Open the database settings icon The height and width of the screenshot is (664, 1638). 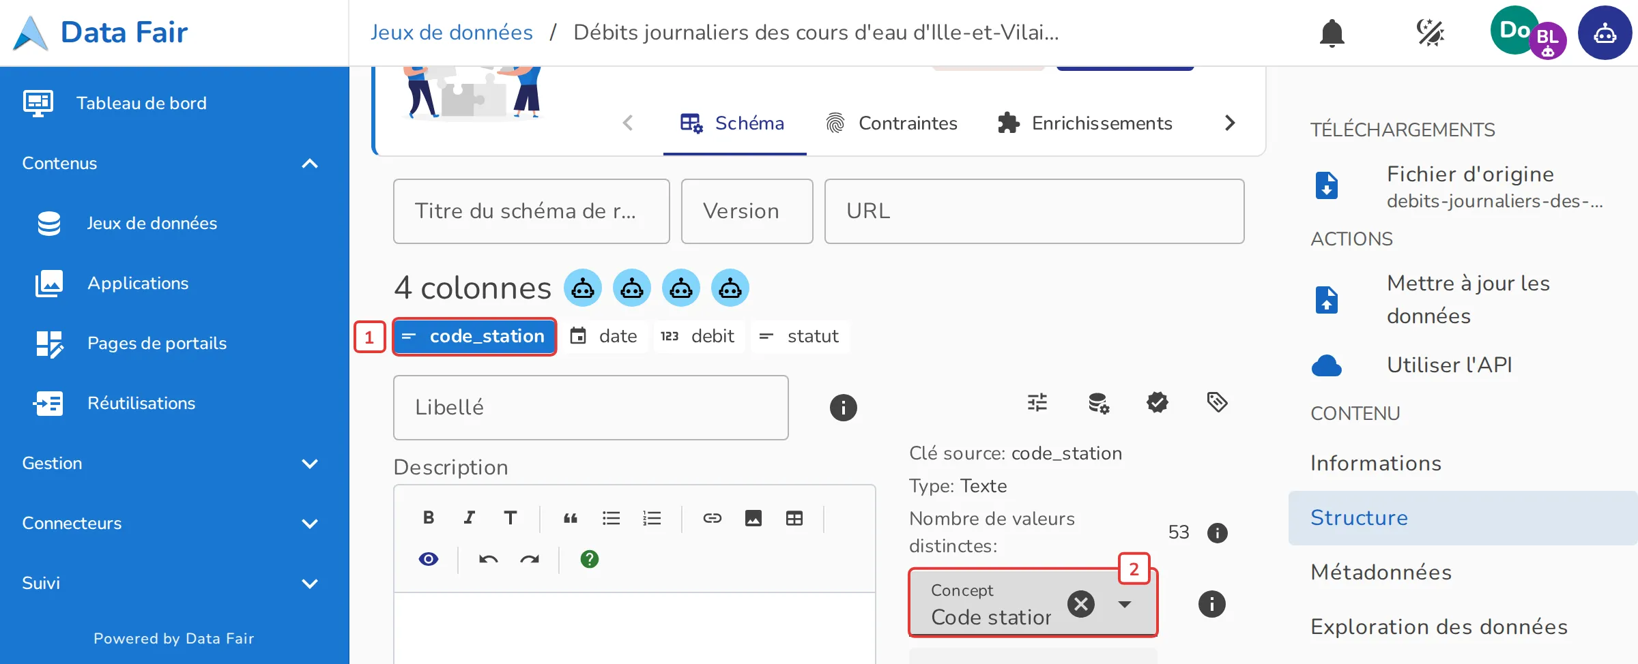tap(1098, 403)
